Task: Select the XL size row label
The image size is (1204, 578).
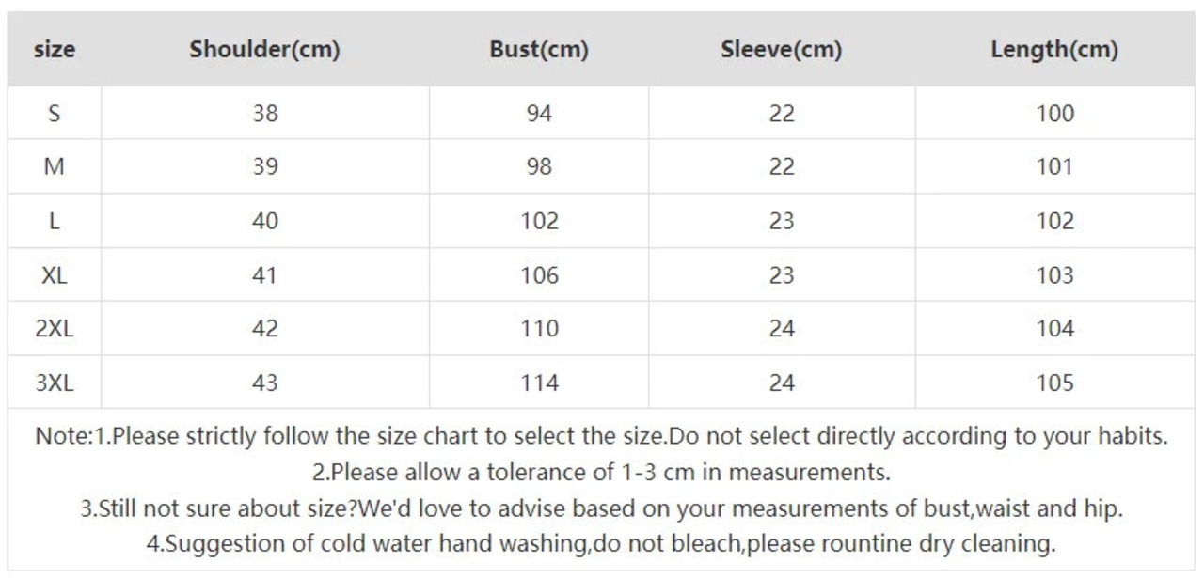Action: click(x=55, y=275)
